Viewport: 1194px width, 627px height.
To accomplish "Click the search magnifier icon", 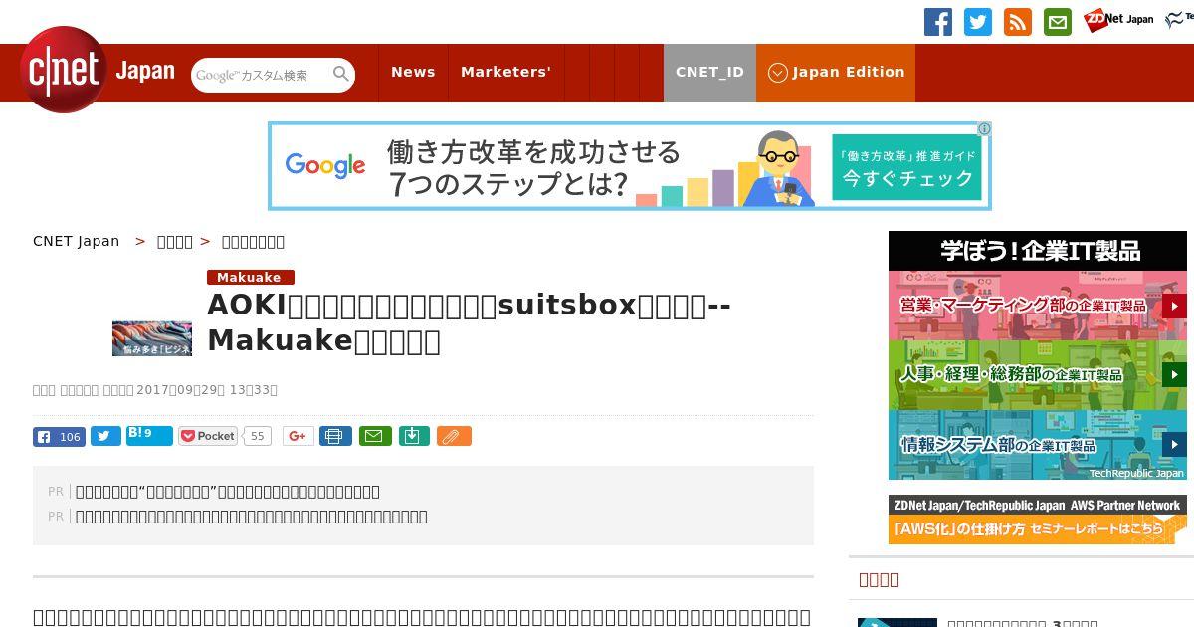I will point(341,74).
